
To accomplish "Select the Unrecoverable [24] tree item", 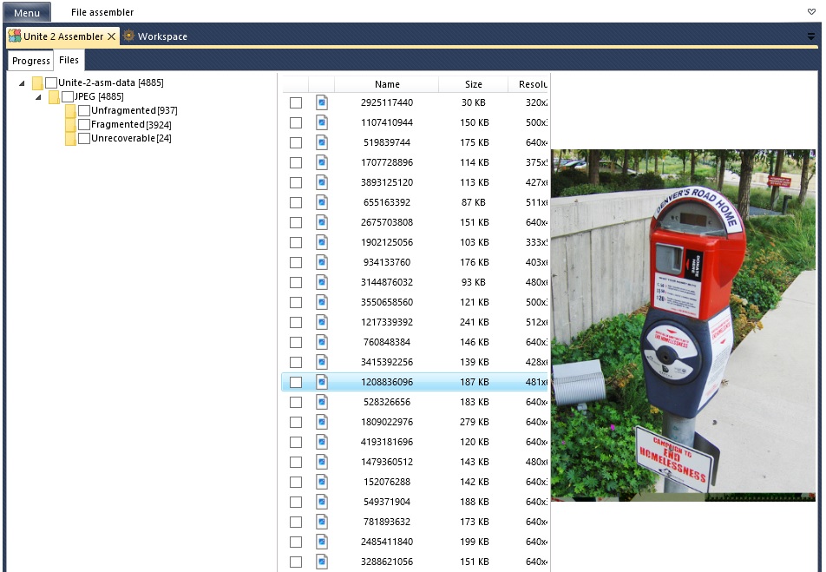I will click(131, 138).
